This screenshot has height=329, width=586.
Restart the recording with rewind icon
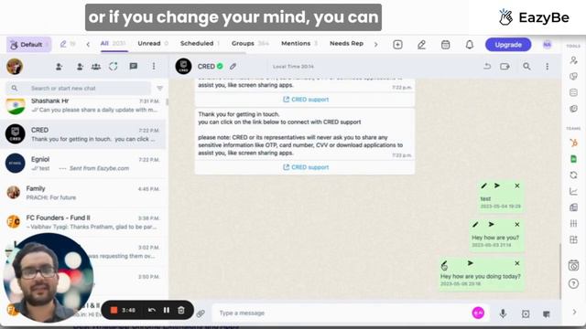tap(152, 310)
